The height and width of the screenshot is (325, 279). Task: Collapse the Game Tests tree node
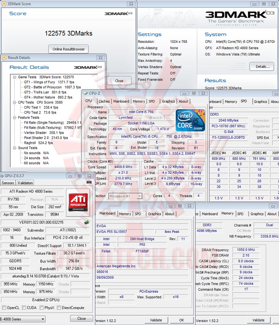click(14, 77)
